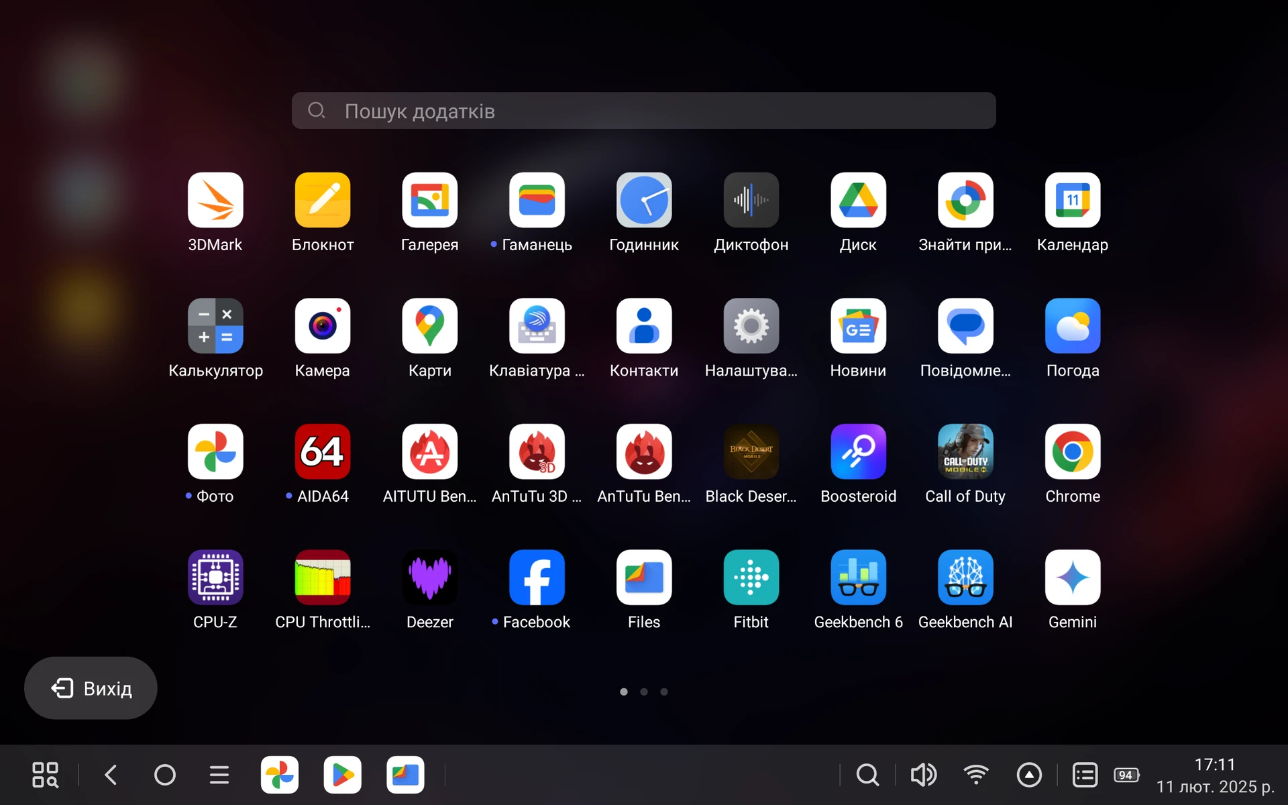Open the AITUTU Benchmark app
1288x805 pixels.
[x=429, y=451]
